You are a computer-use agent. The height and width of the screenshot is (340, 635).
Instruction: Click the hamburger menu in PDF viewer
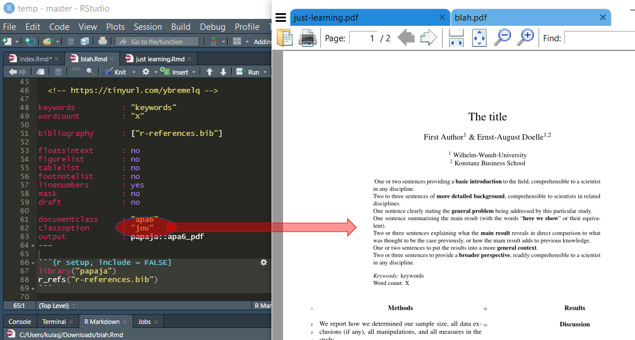281,17
